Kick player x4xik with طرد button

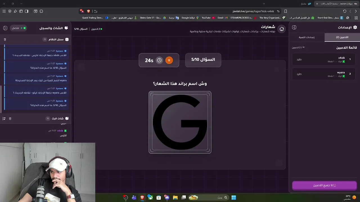pos(299,59)
